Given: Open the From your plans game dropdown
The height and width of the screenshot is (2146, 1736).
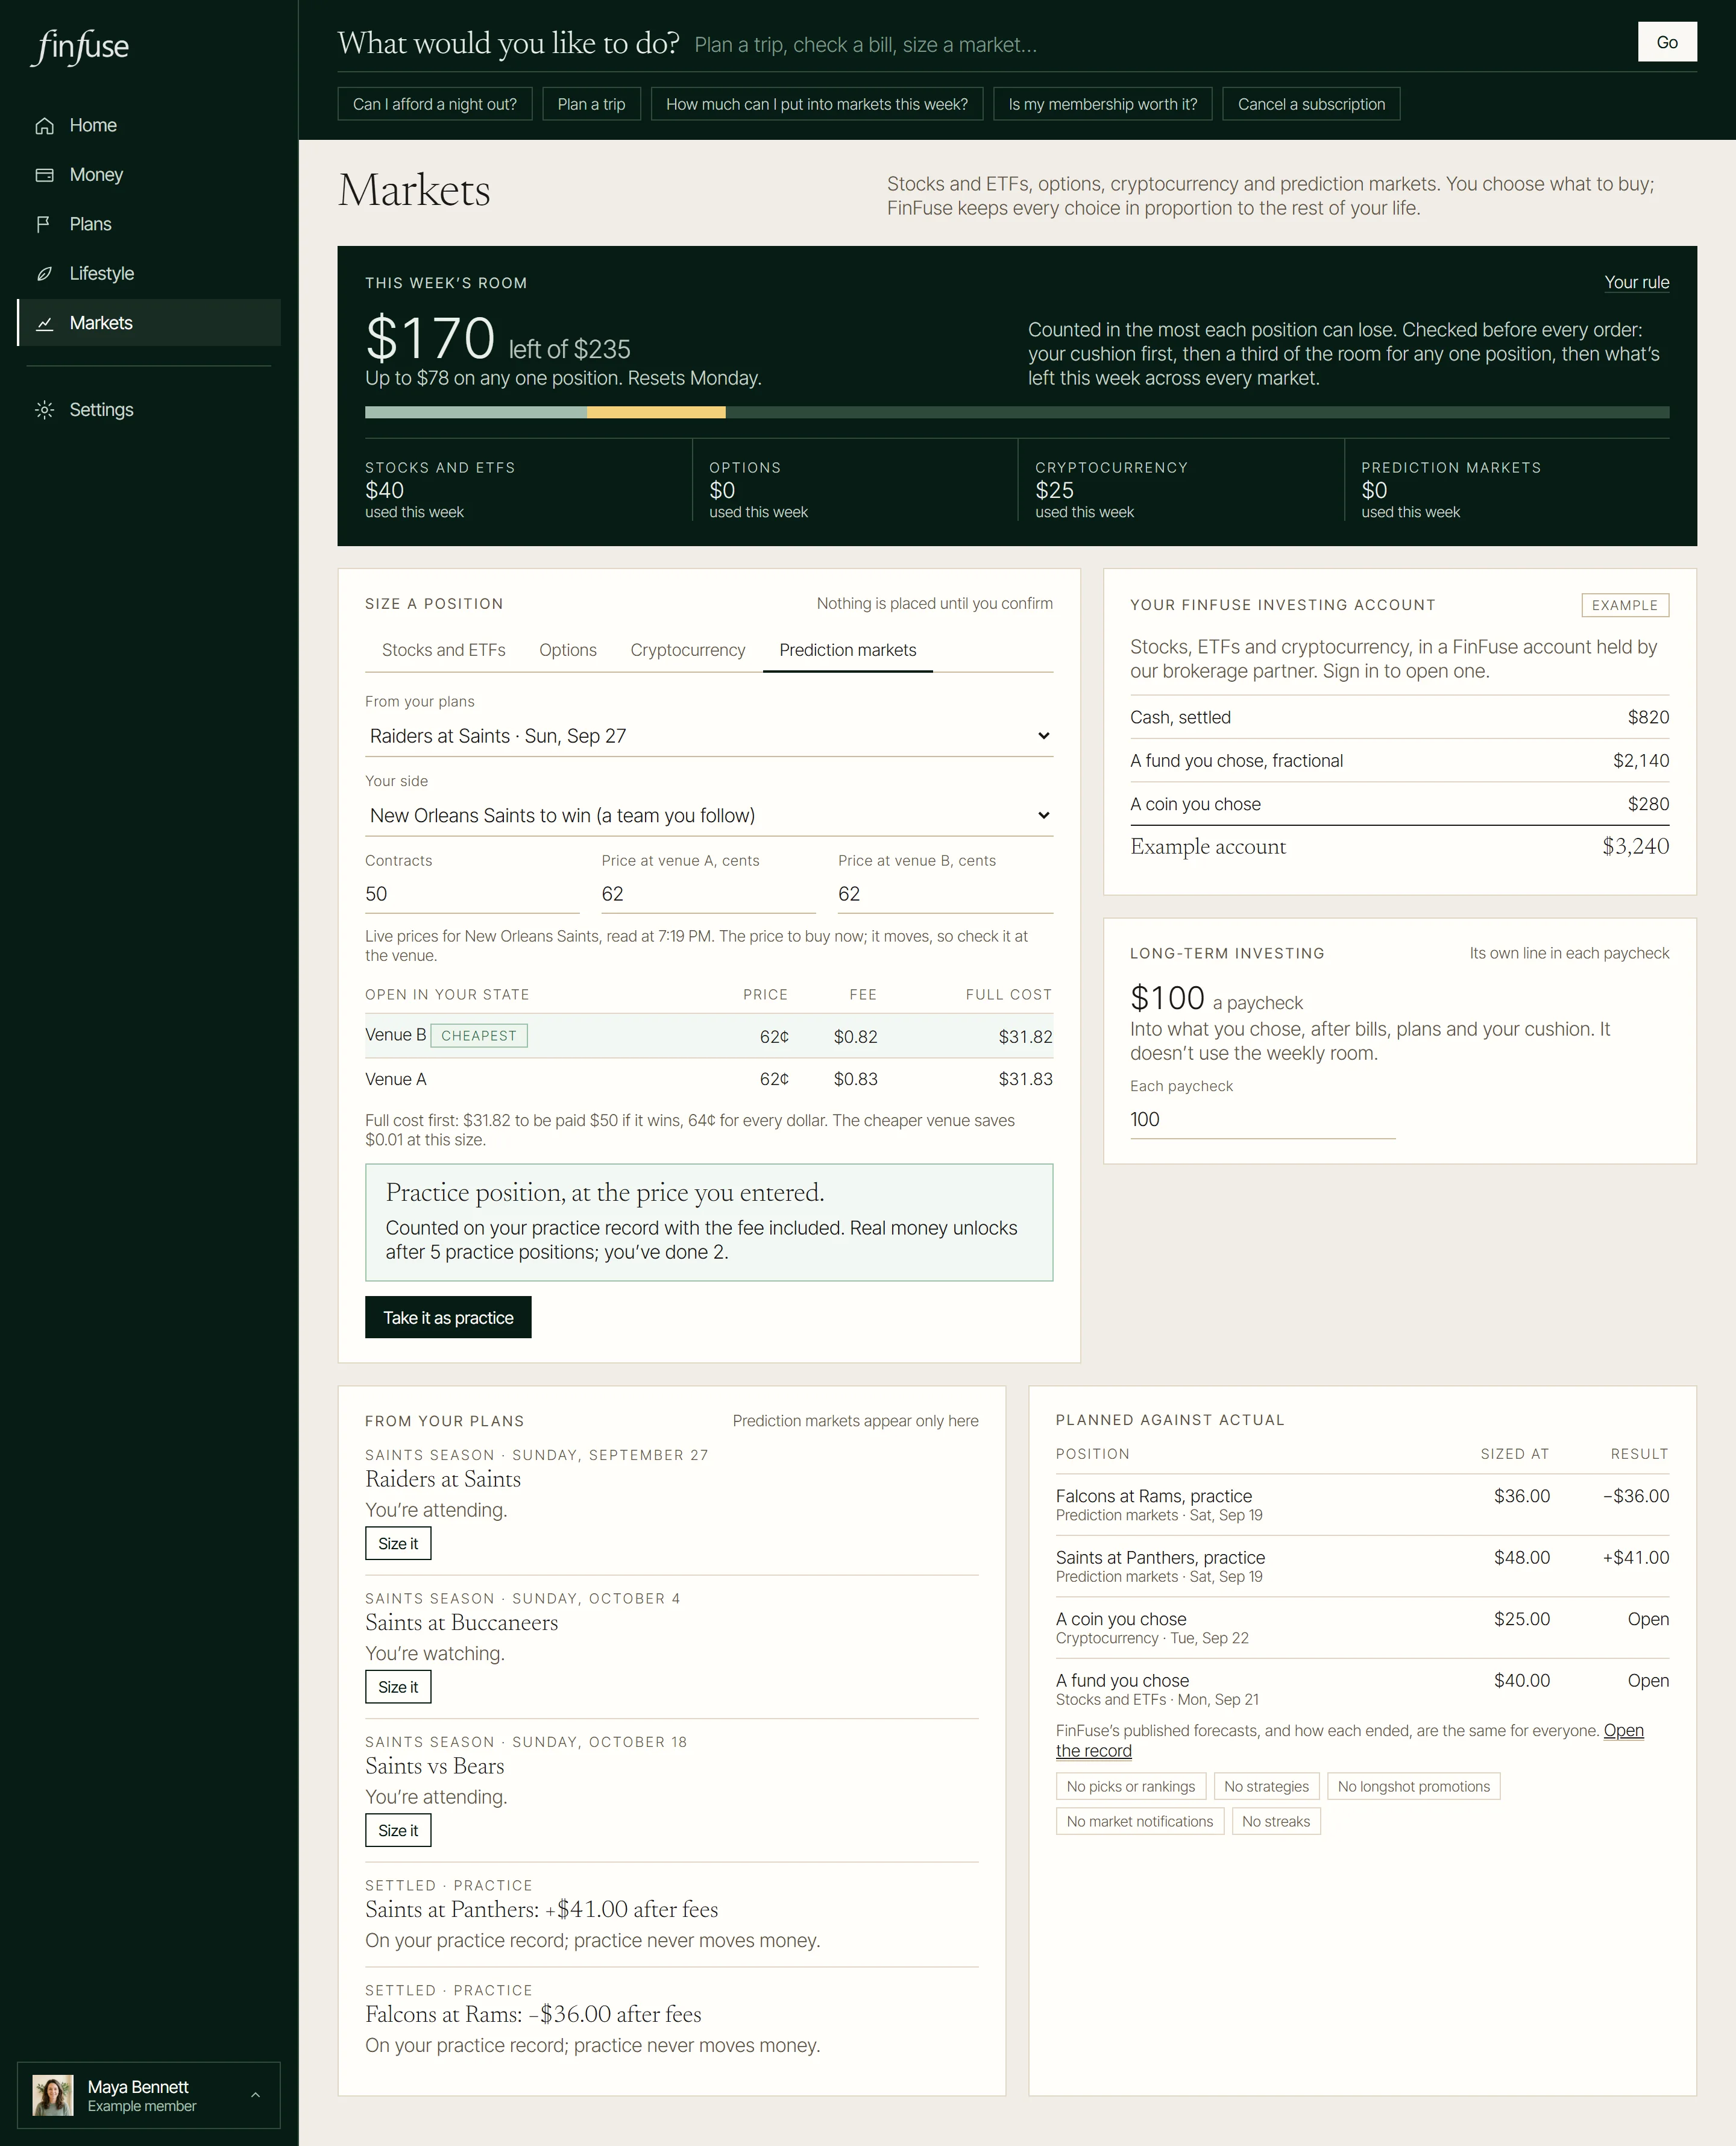Looking at the screenshot, I should (709, 736).
